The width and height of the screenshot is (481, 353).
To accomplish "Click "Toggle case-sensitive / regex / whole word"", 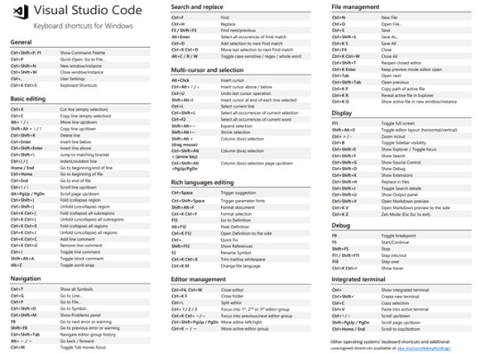I will click(261, 56).
